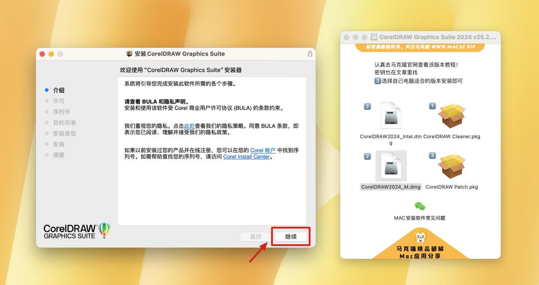Image resolution: width=539 pixels, height=285 pixels.
Task: Select CorelDRAW Patch.pkg package icon
Action: coord(451,166)
